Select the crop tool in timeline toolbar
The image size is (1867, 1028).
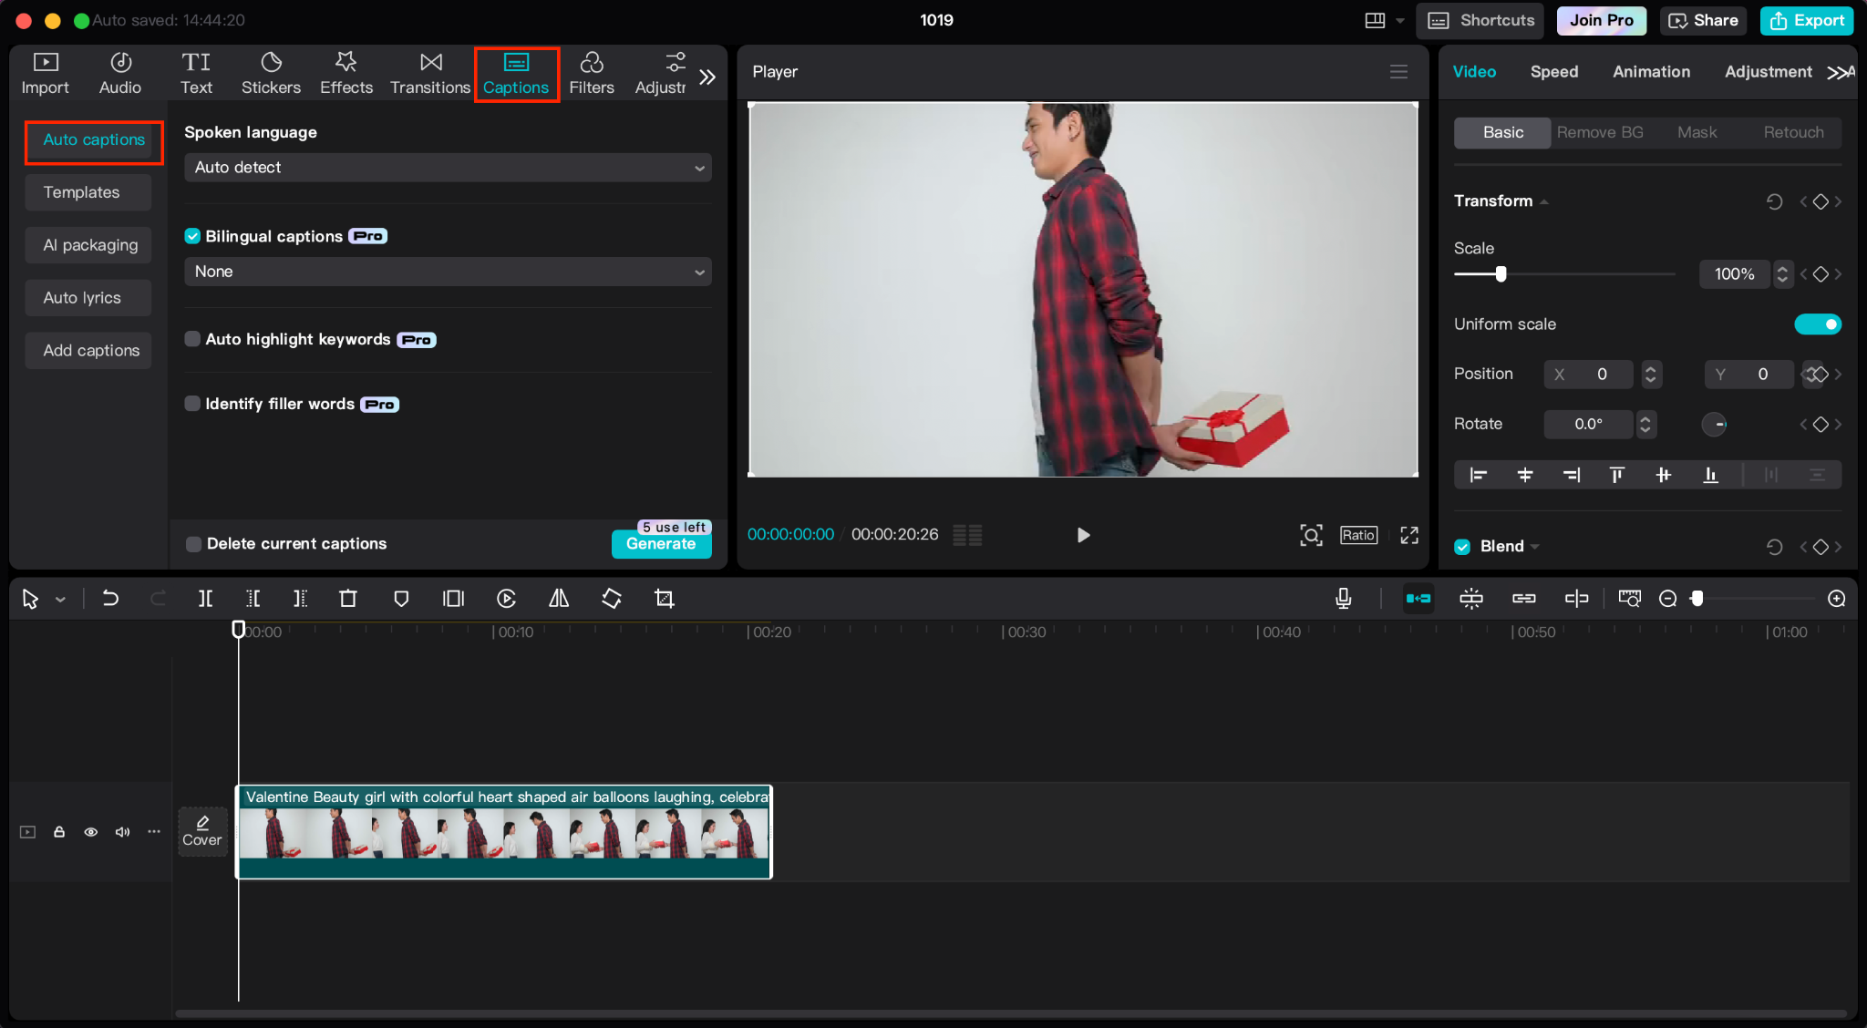tap(665, 599)
